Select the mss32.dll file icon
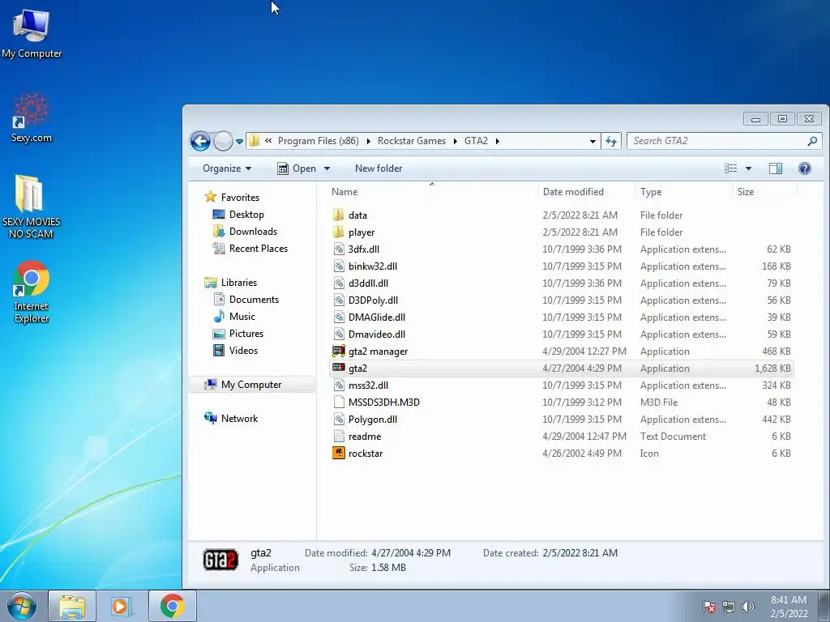830x622 pixels. pyautogui.click(x=339, y=385)
